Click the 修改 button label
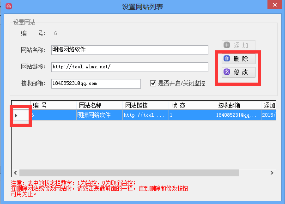The width and height of the screenshot is (285, 204). pyautogui.click(x=241, y=72)
